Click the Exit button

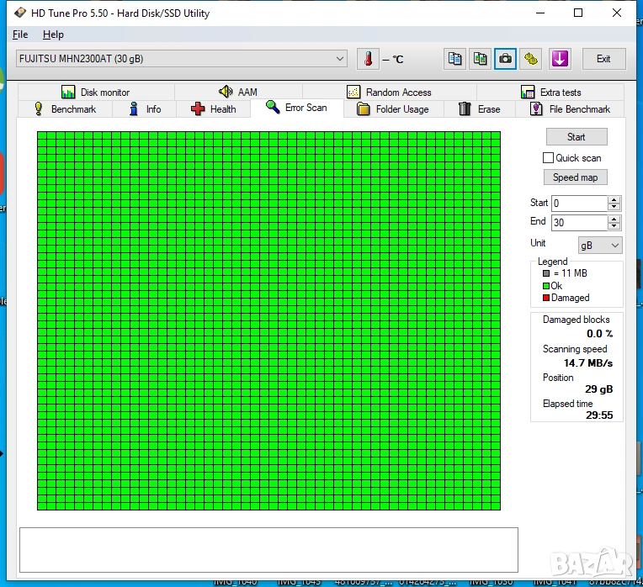[x=603, y=59]
